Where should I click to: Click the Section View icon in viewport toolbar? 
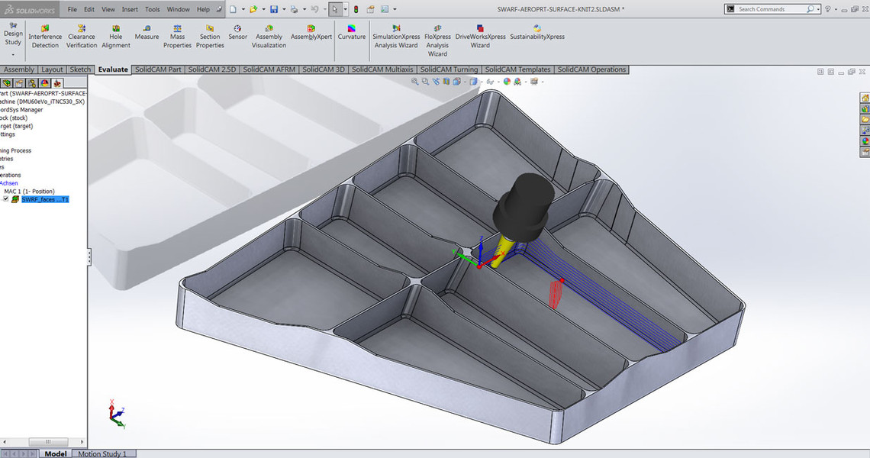tap(446, 82)
